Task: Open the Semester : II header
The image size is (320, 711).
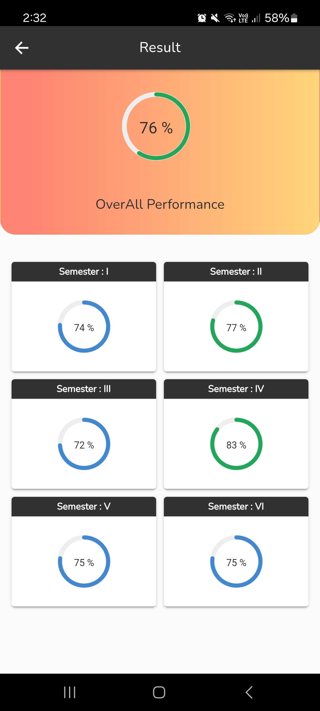Action: (236, 272)
